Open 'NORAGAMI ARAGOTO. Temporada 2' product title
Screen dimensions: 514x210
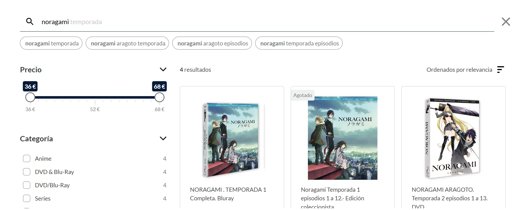(x=449, y=198)
